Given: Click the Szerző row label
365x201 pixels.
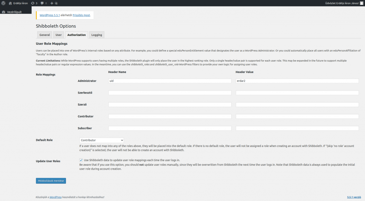Looking at the screenshot, I should [82, 105].
